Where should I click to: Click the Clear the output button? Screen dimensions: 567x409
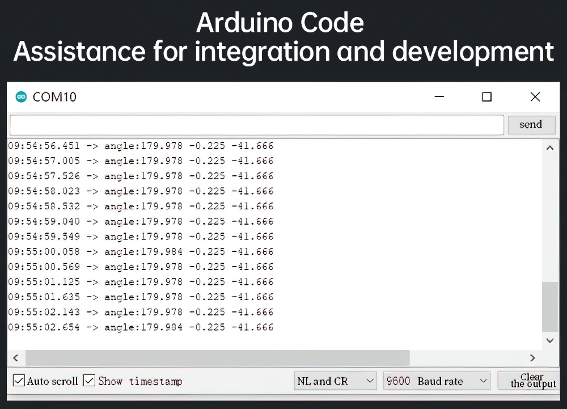coord(529,381)
